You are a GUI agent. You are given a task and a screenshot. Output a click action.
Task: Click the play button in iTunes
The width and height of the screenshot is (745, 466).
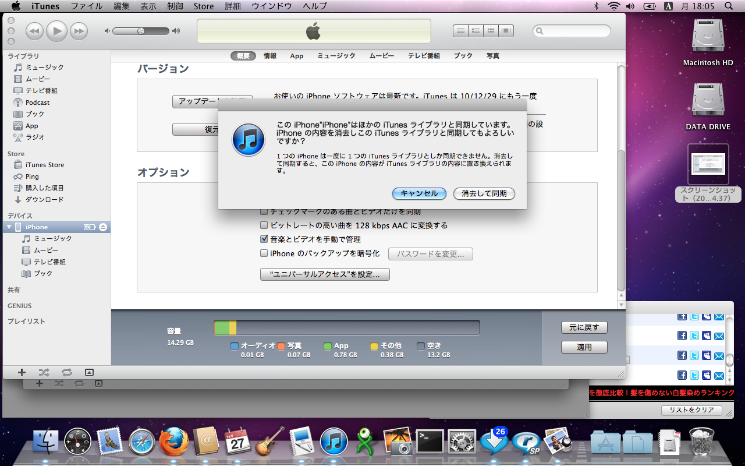click(56, 31)
